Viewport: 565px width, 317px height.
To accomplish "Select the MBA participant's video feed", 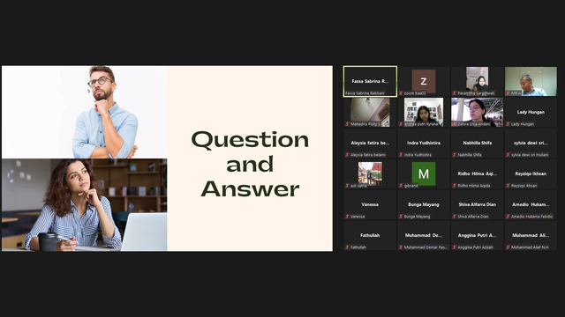I will pos(531,81).
